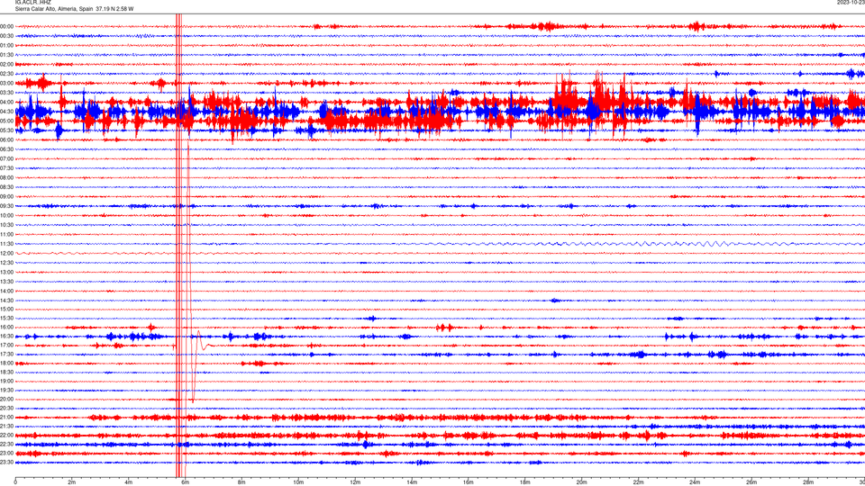Select the 23:00 trace time label

point(6,453)
